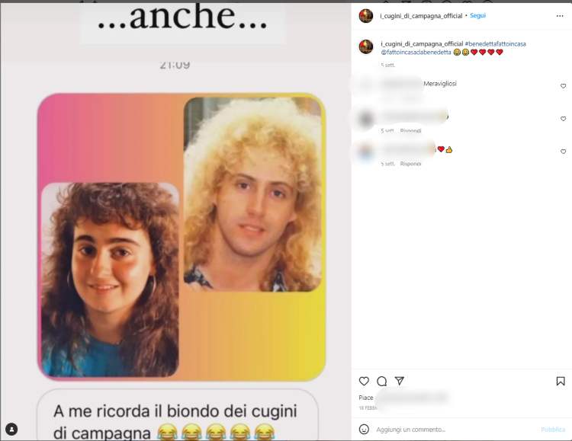Screen dimensions: 572x441
Task: Click the Pubblica post button
Action: point(553,430)
